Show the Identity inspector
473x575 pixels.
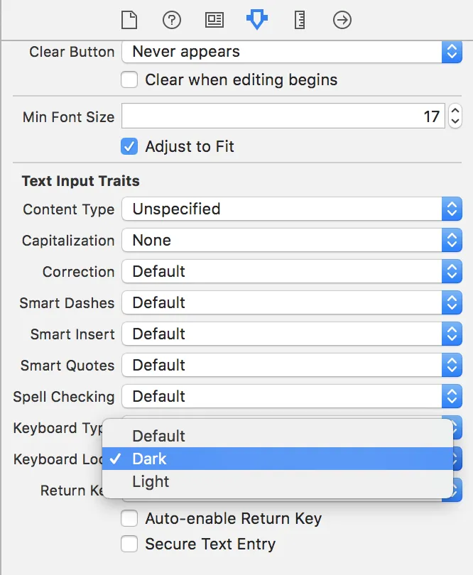(214, 21)
